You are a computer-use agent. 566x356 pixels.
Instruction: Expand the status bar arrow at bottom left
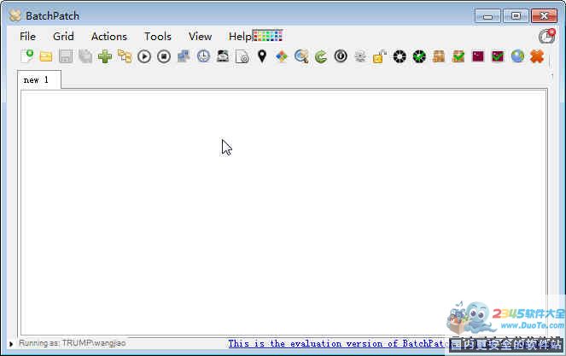click(11, 344)
